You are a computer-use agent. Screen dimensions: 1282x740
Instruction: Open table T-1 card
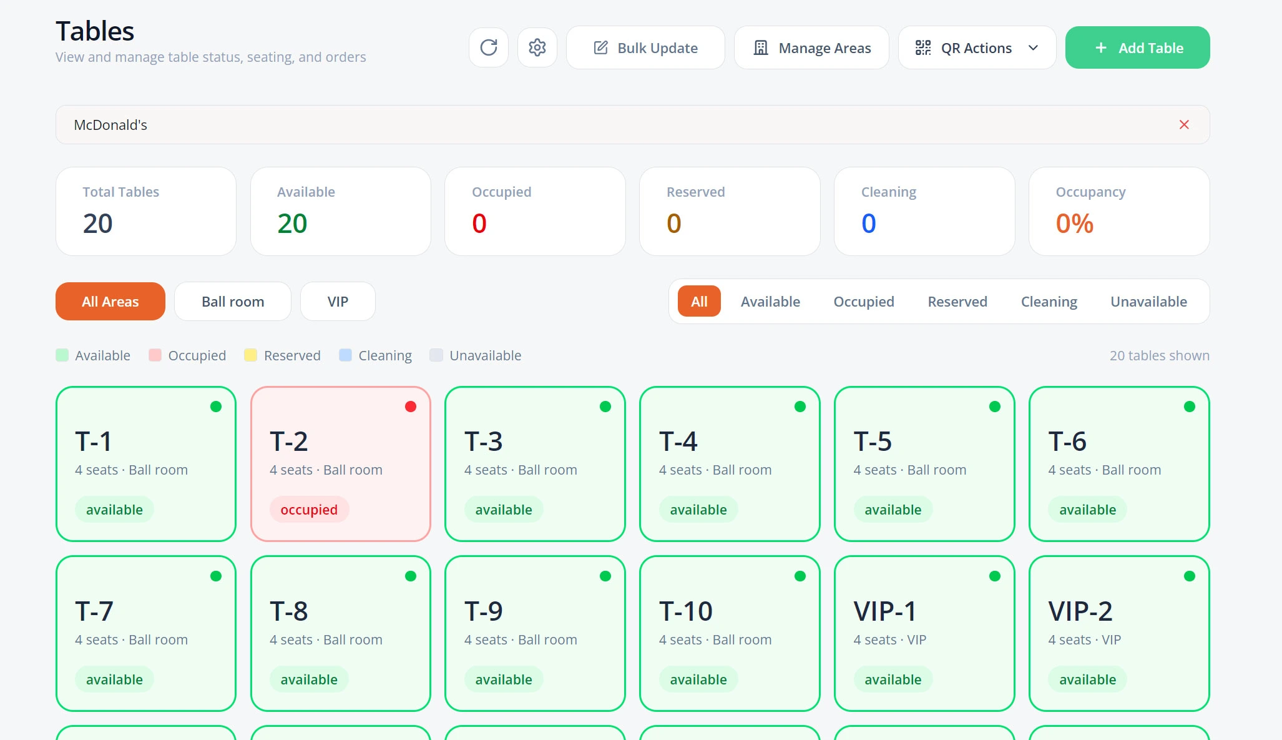146,464
